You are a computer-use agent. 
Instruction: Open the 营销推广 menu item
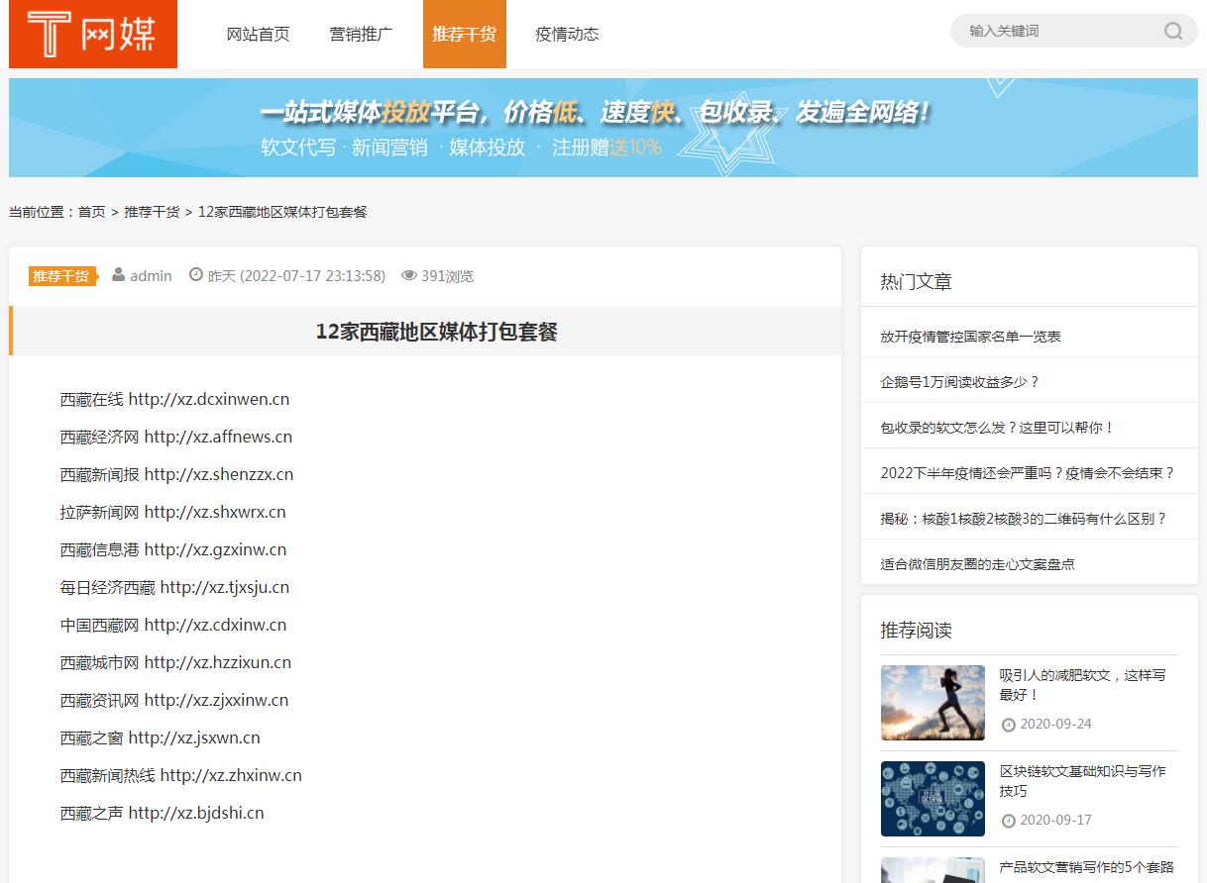(362, 34)
